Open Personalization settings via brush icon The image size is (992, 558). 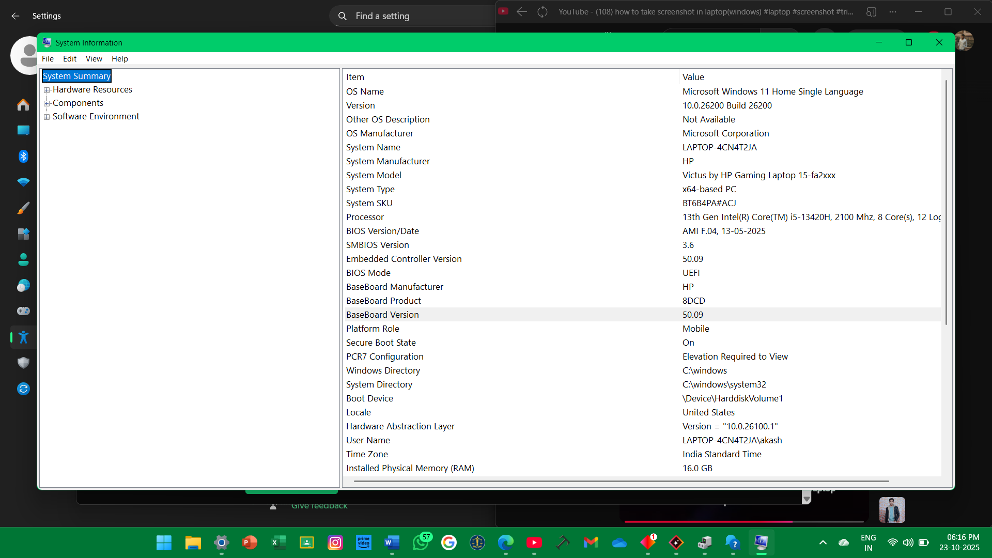tap(23, 208)
